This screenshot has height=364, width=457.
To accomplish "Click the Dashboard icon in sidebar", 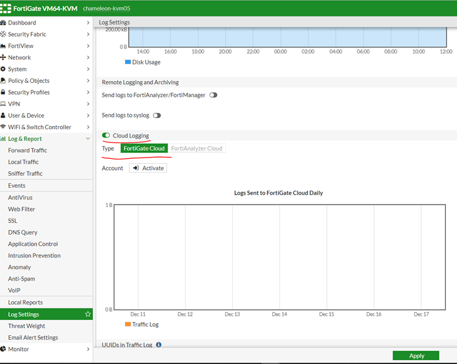I will pos(3,23).
